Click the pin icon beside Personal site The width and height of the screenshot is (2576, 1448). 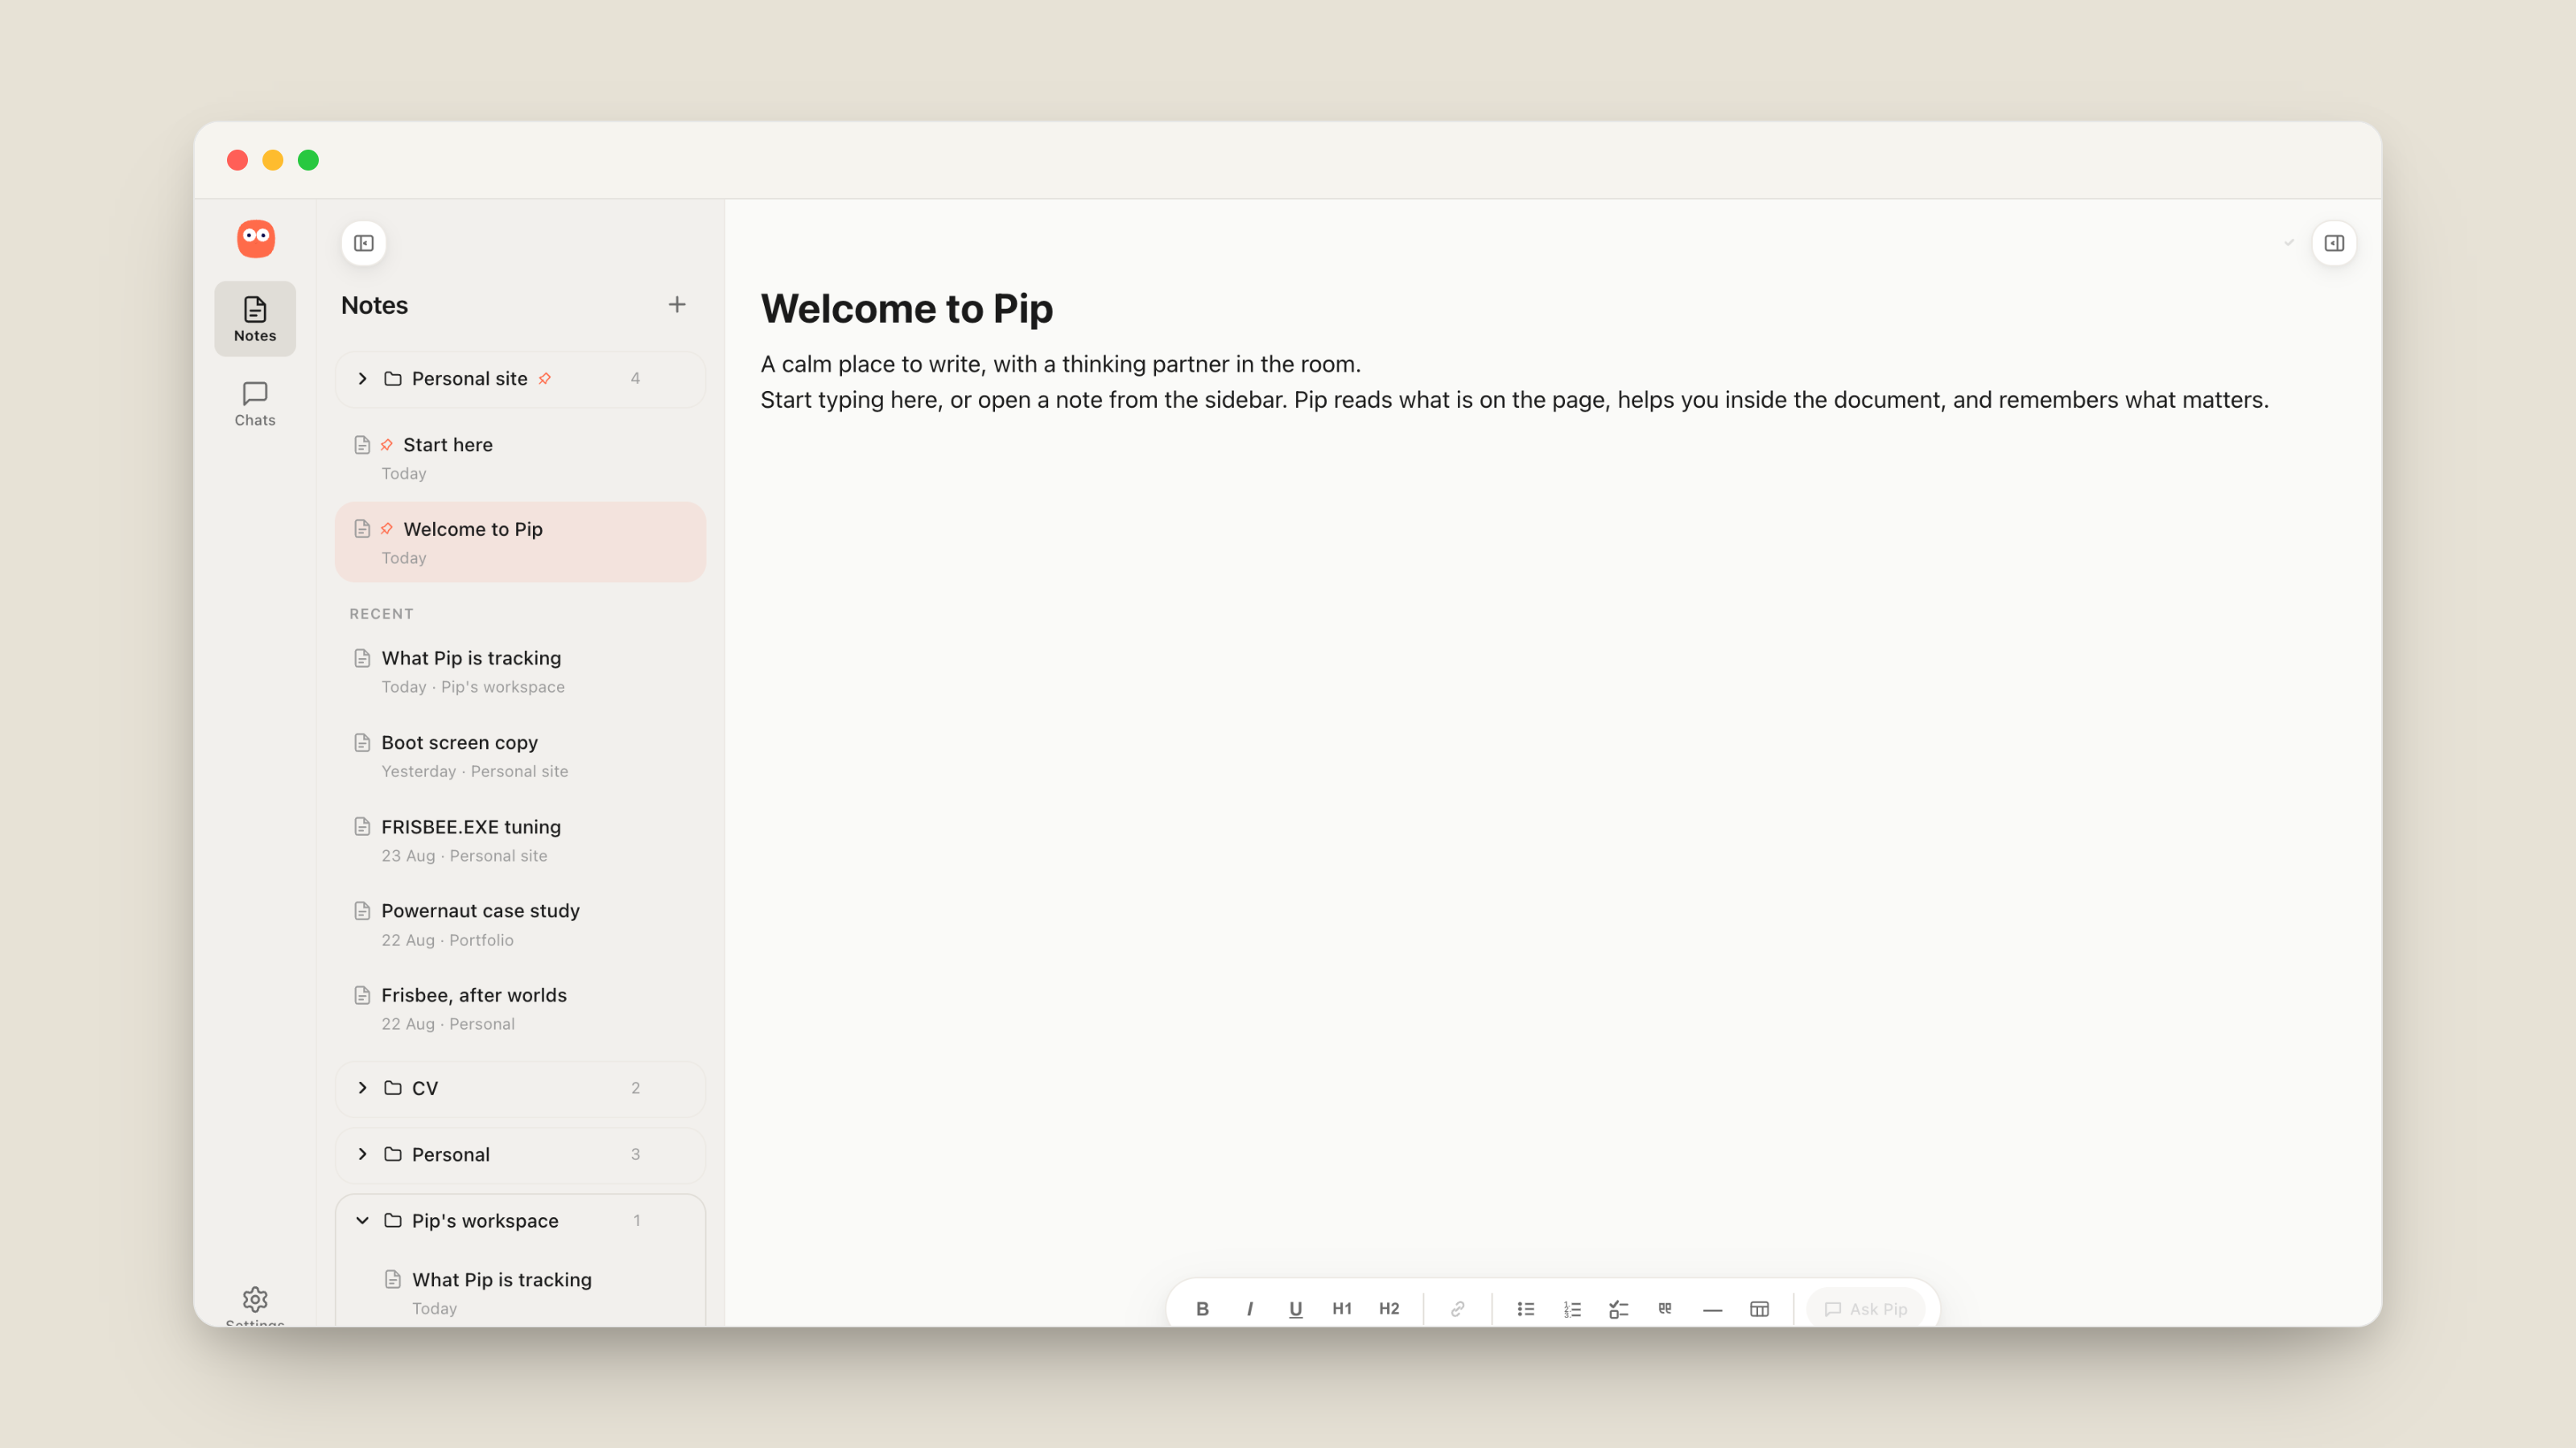[545, 379]
